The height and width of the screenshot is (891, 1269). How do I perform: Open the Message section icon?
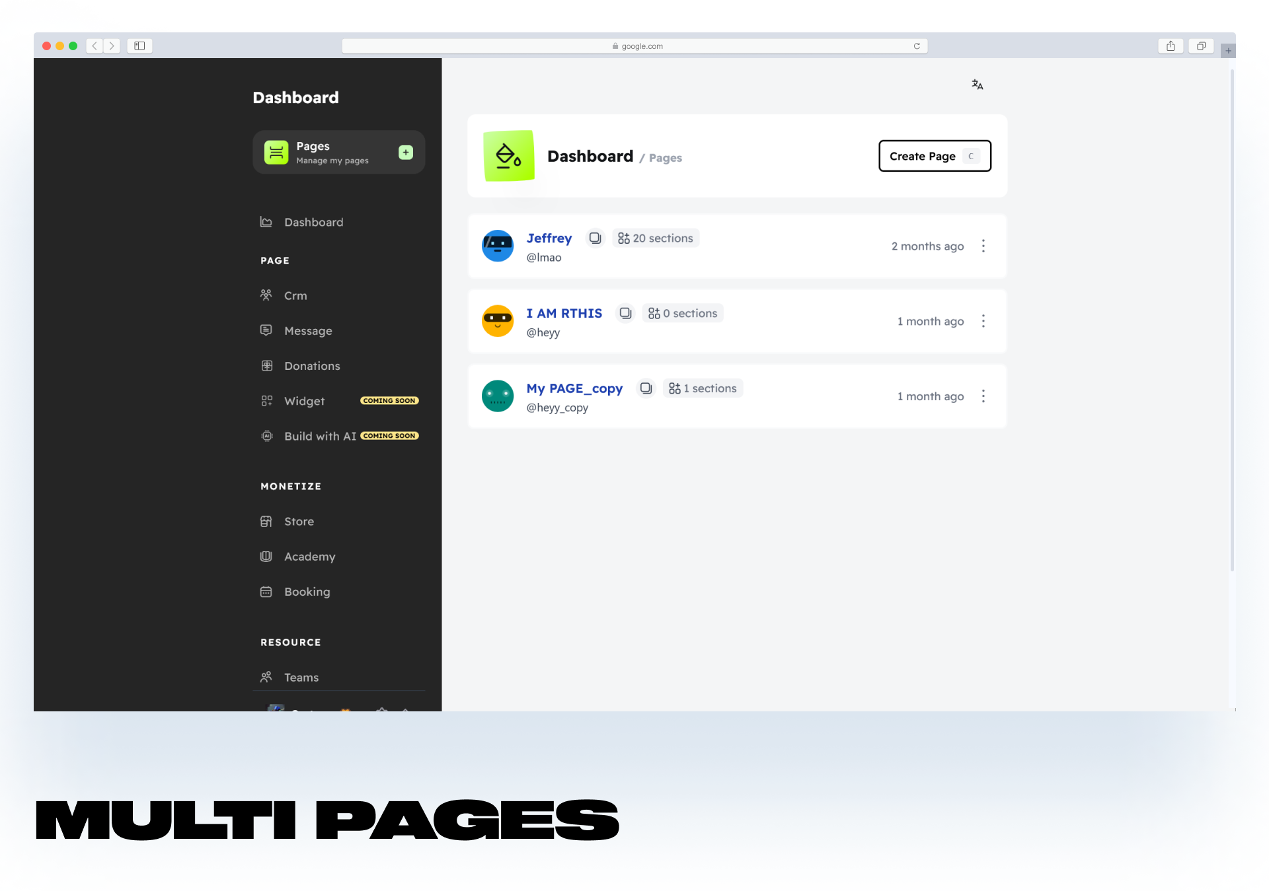click(x=266, y=330)
